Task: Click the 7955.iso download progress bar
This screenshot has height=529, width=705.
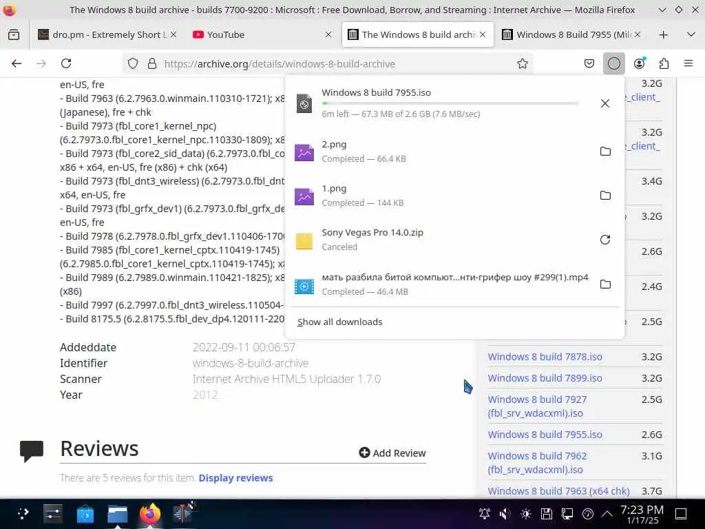Action: [450, 103]
